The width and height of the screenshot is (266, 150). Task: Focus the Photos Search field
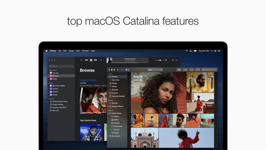(209, 70)
